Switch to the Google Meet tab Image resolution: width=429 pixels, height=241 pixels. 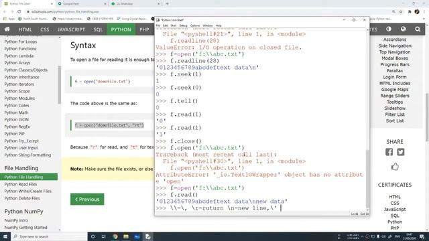pos(82,4)
